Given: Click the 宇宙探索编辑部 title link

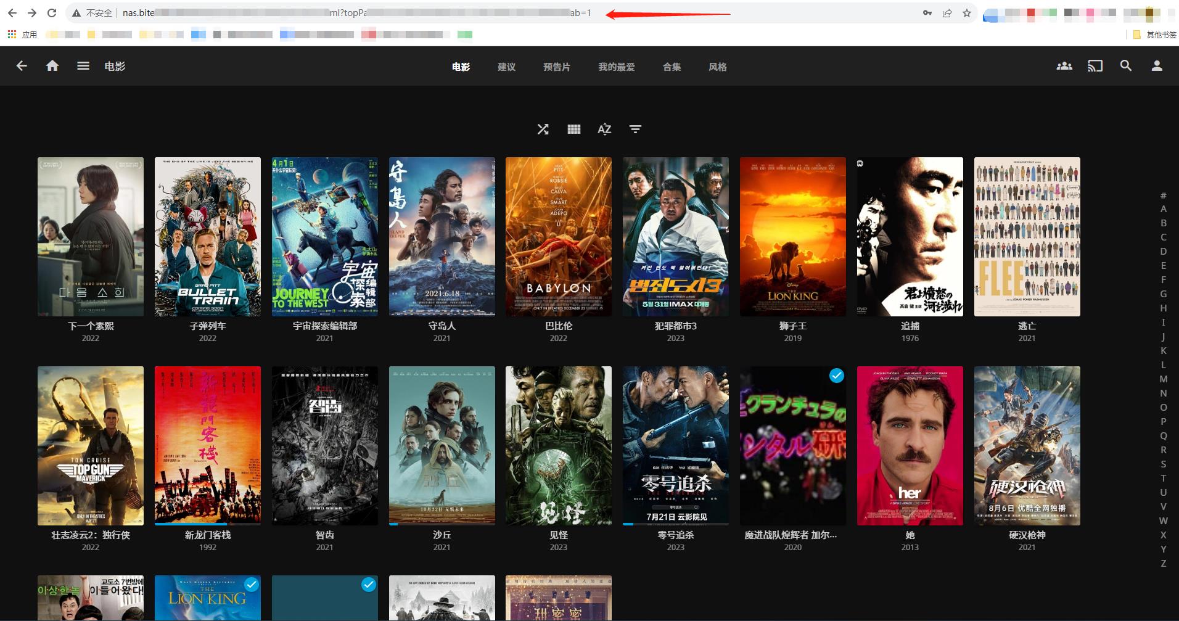Looking at the screenshot, I should pyautogui.click(x=325, y=326).
